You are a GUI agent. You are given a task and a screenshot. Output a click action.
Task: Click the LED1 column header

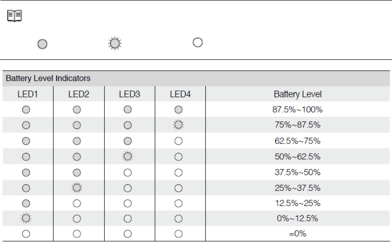click(x=27, y=94)
